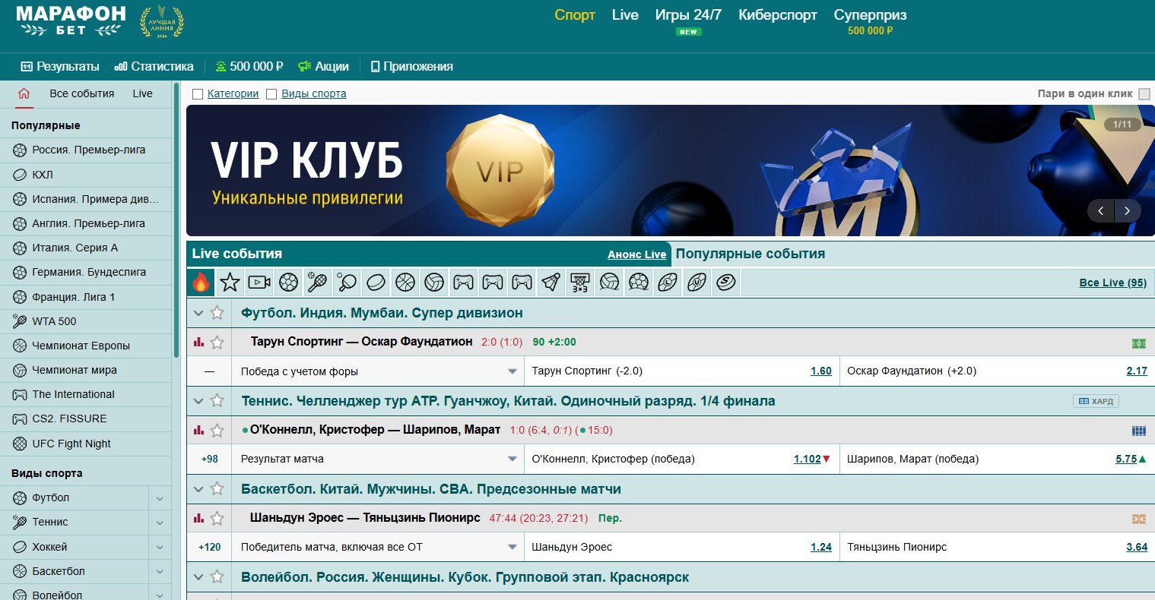
Task: Tick the Виды спорта checkbox
Action: [x=271, y=94]
